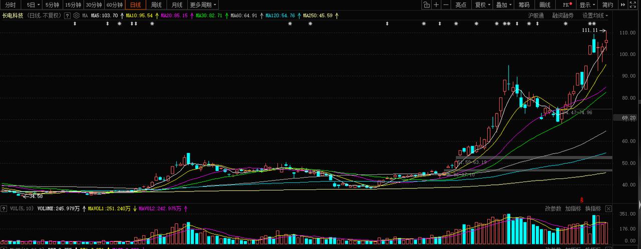Click the gray 51.50-53.19 gap band
641x249 pixels.
534,157
